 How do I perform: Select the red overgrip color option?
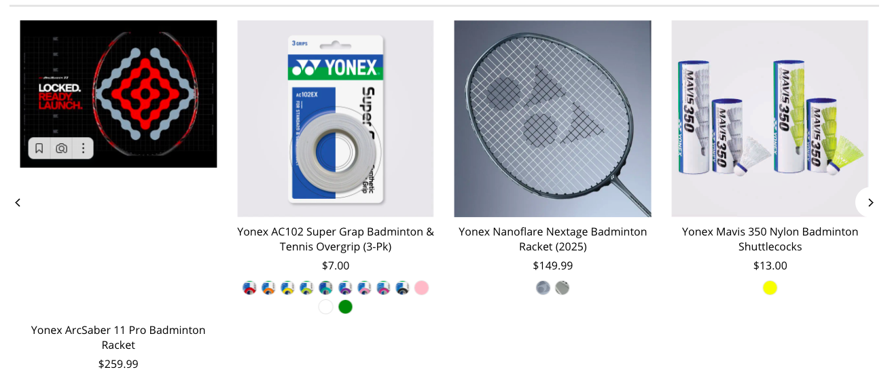[249, 288]
